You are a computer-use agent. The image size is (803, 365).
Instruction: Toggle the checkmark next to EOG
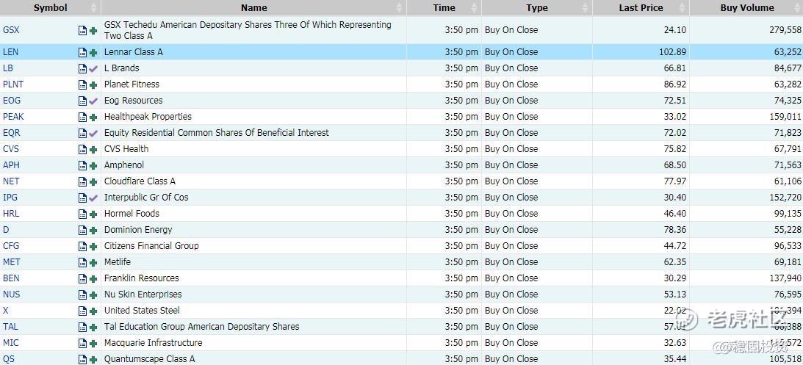(x=93, y=101)
